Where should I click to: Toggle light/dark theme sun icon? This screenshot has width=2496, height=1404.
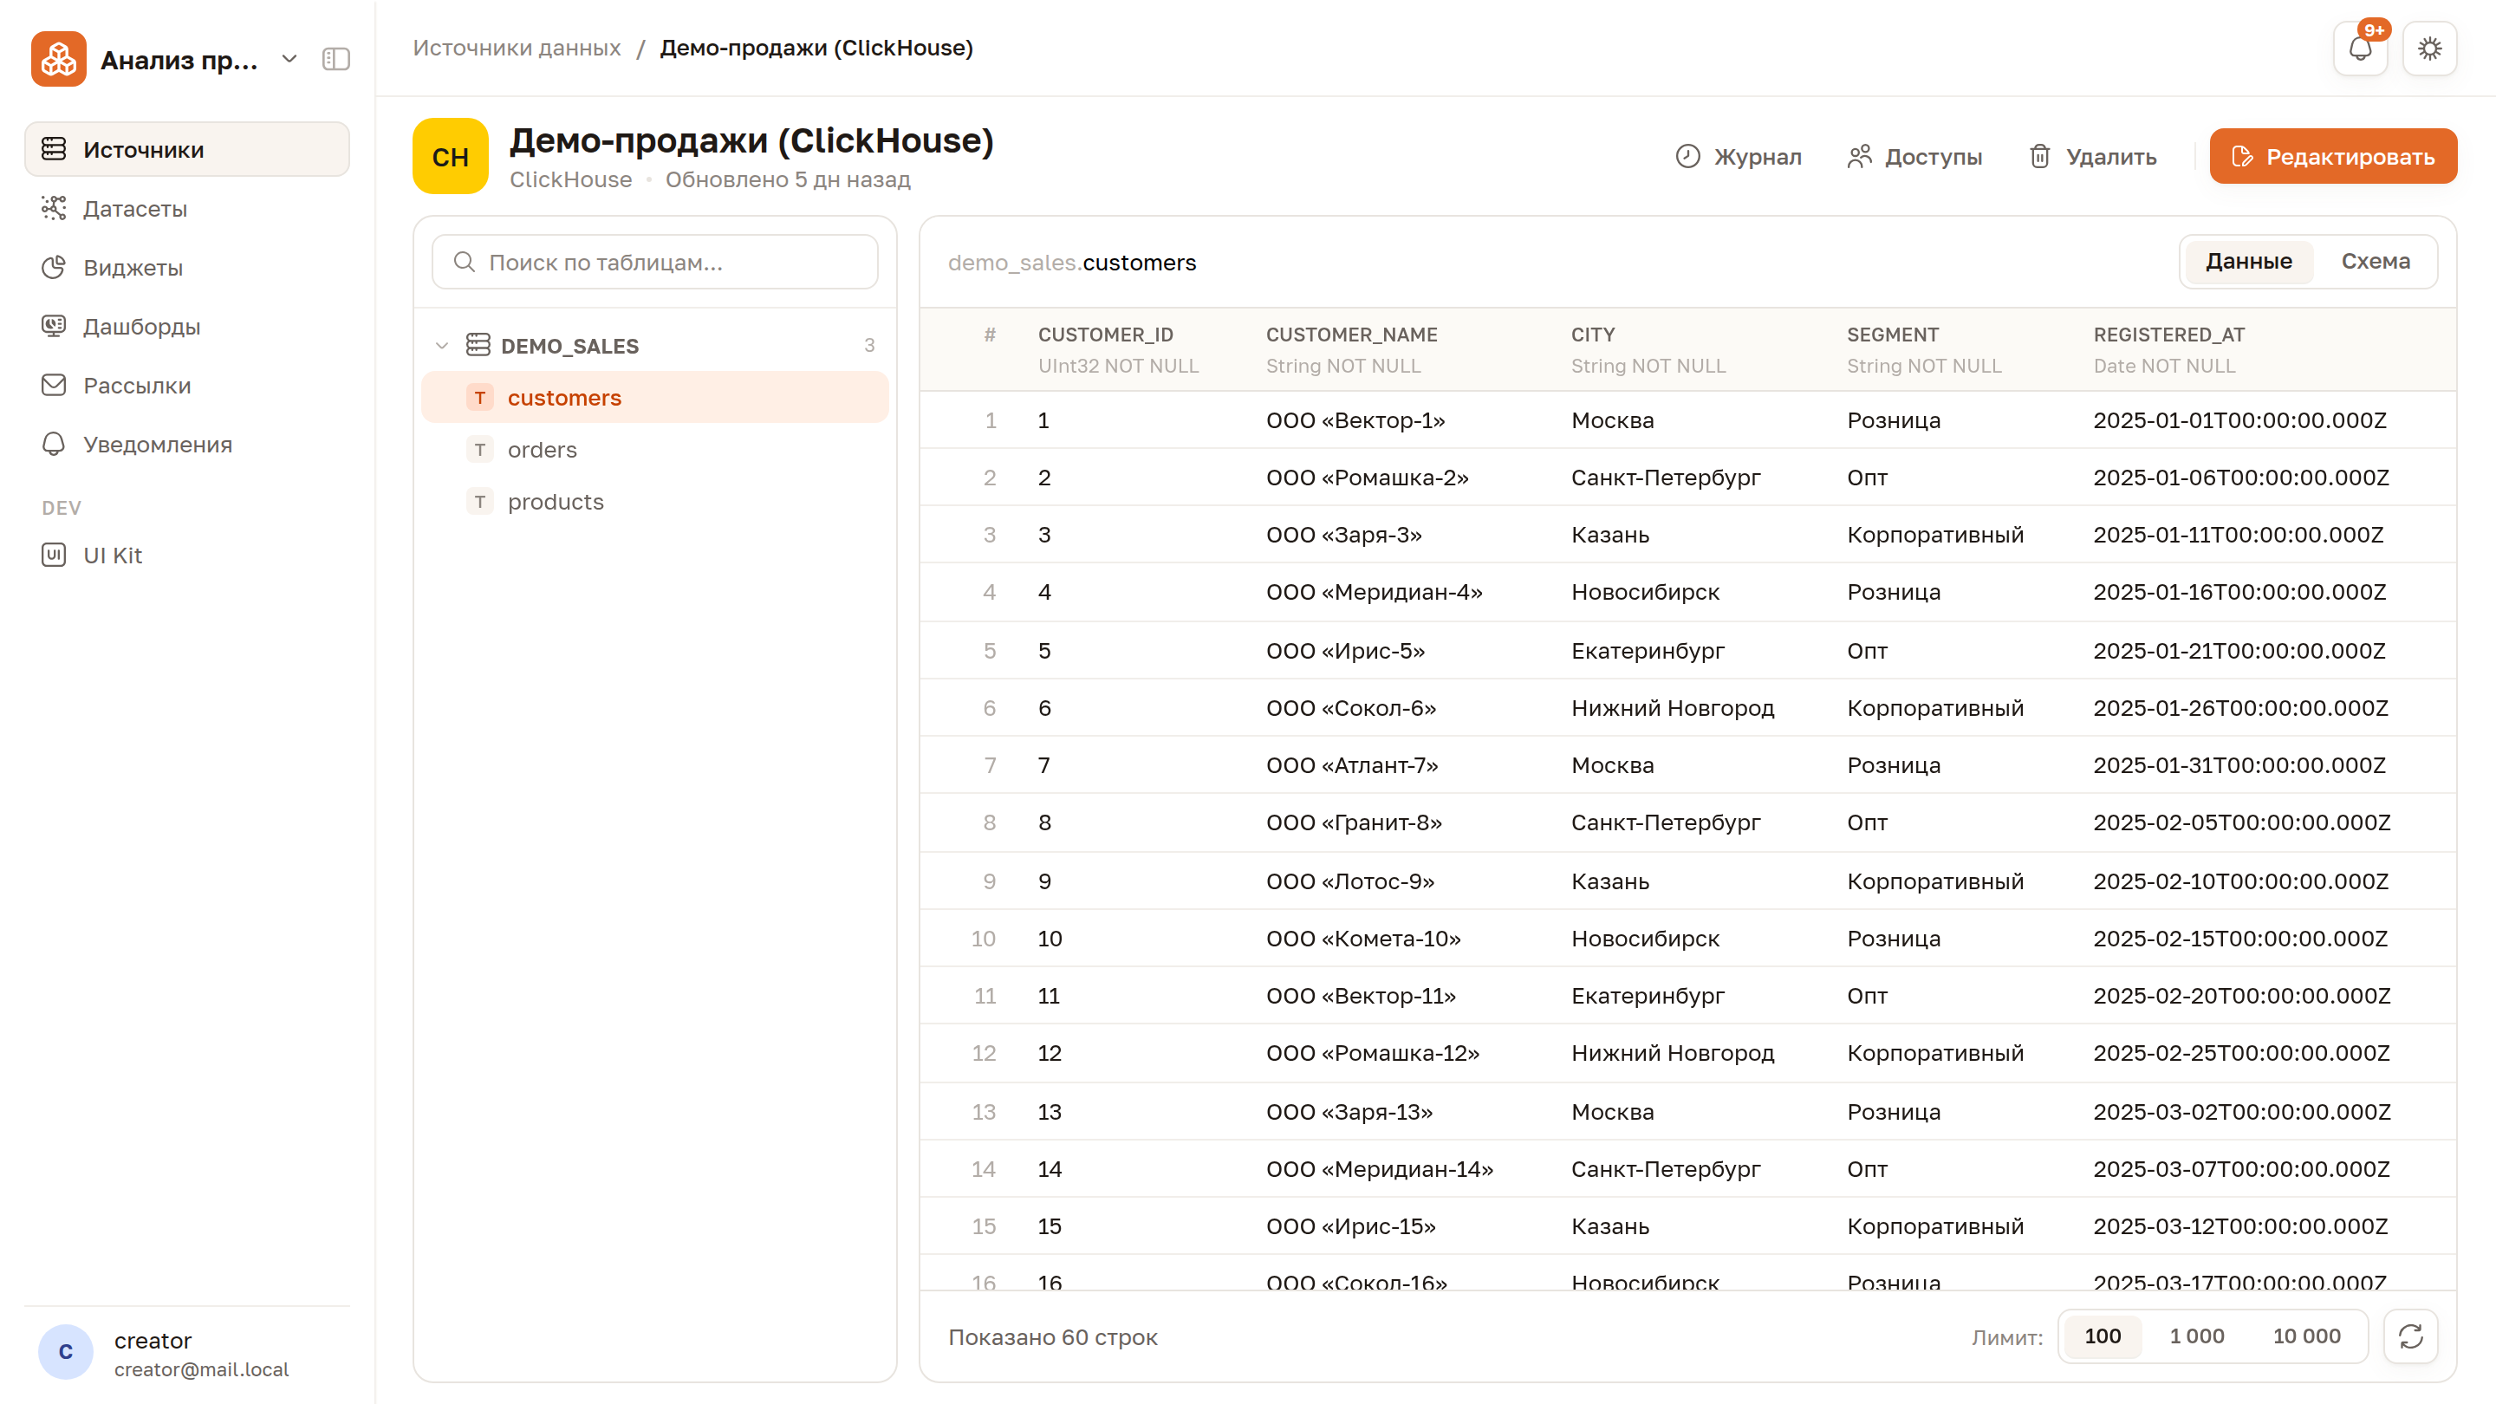2429,49
